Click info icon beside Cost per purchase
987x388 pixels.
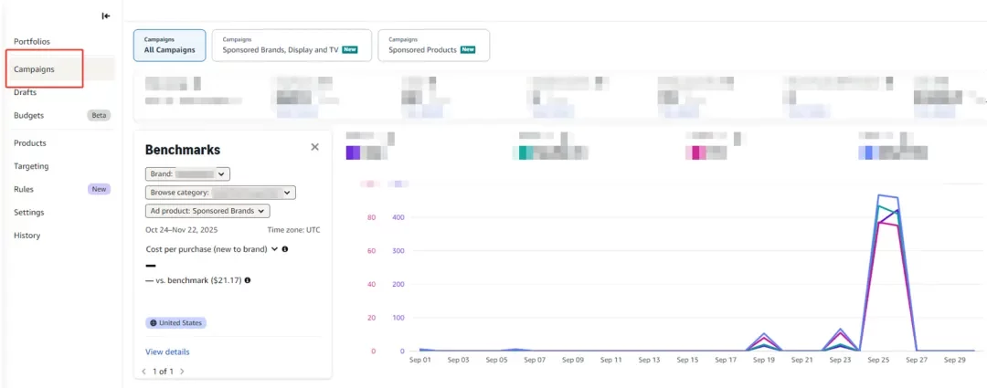coord(285,248)
